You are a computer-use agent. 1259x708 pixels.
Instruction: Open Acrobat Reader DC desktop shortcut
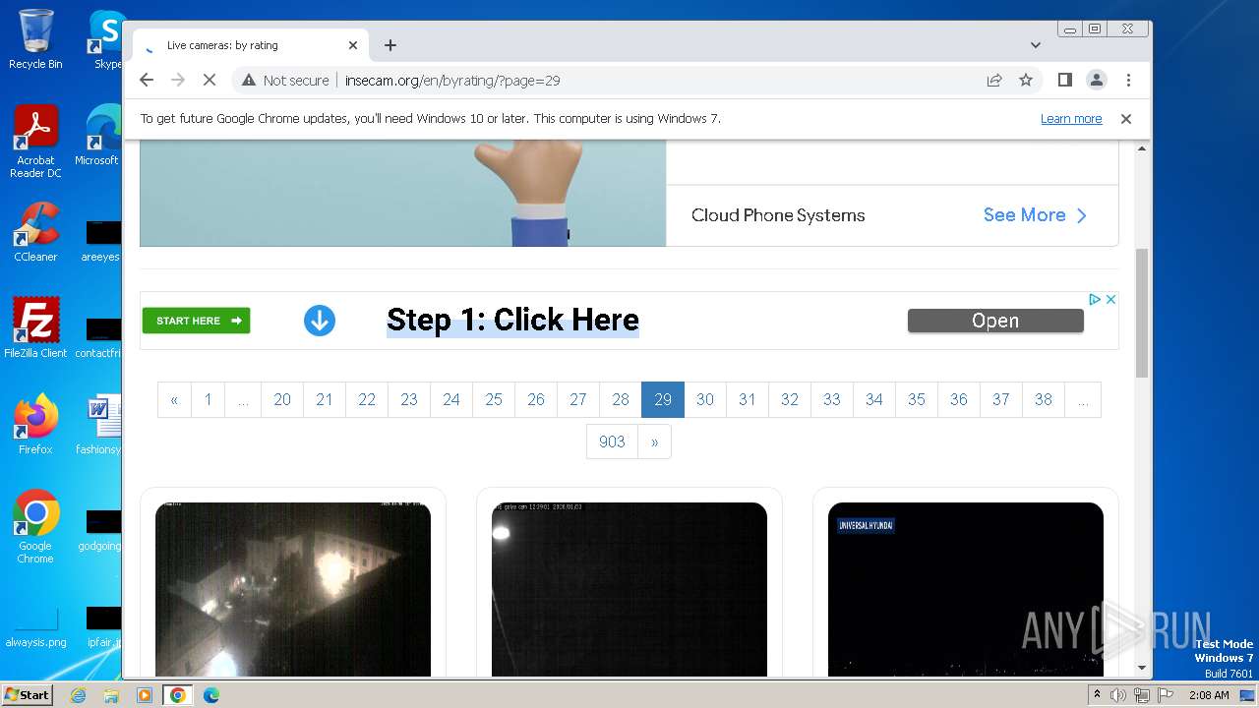(35, 142)
